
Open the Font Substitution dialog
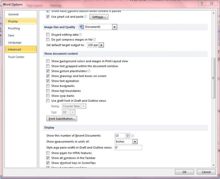[62, 119]
